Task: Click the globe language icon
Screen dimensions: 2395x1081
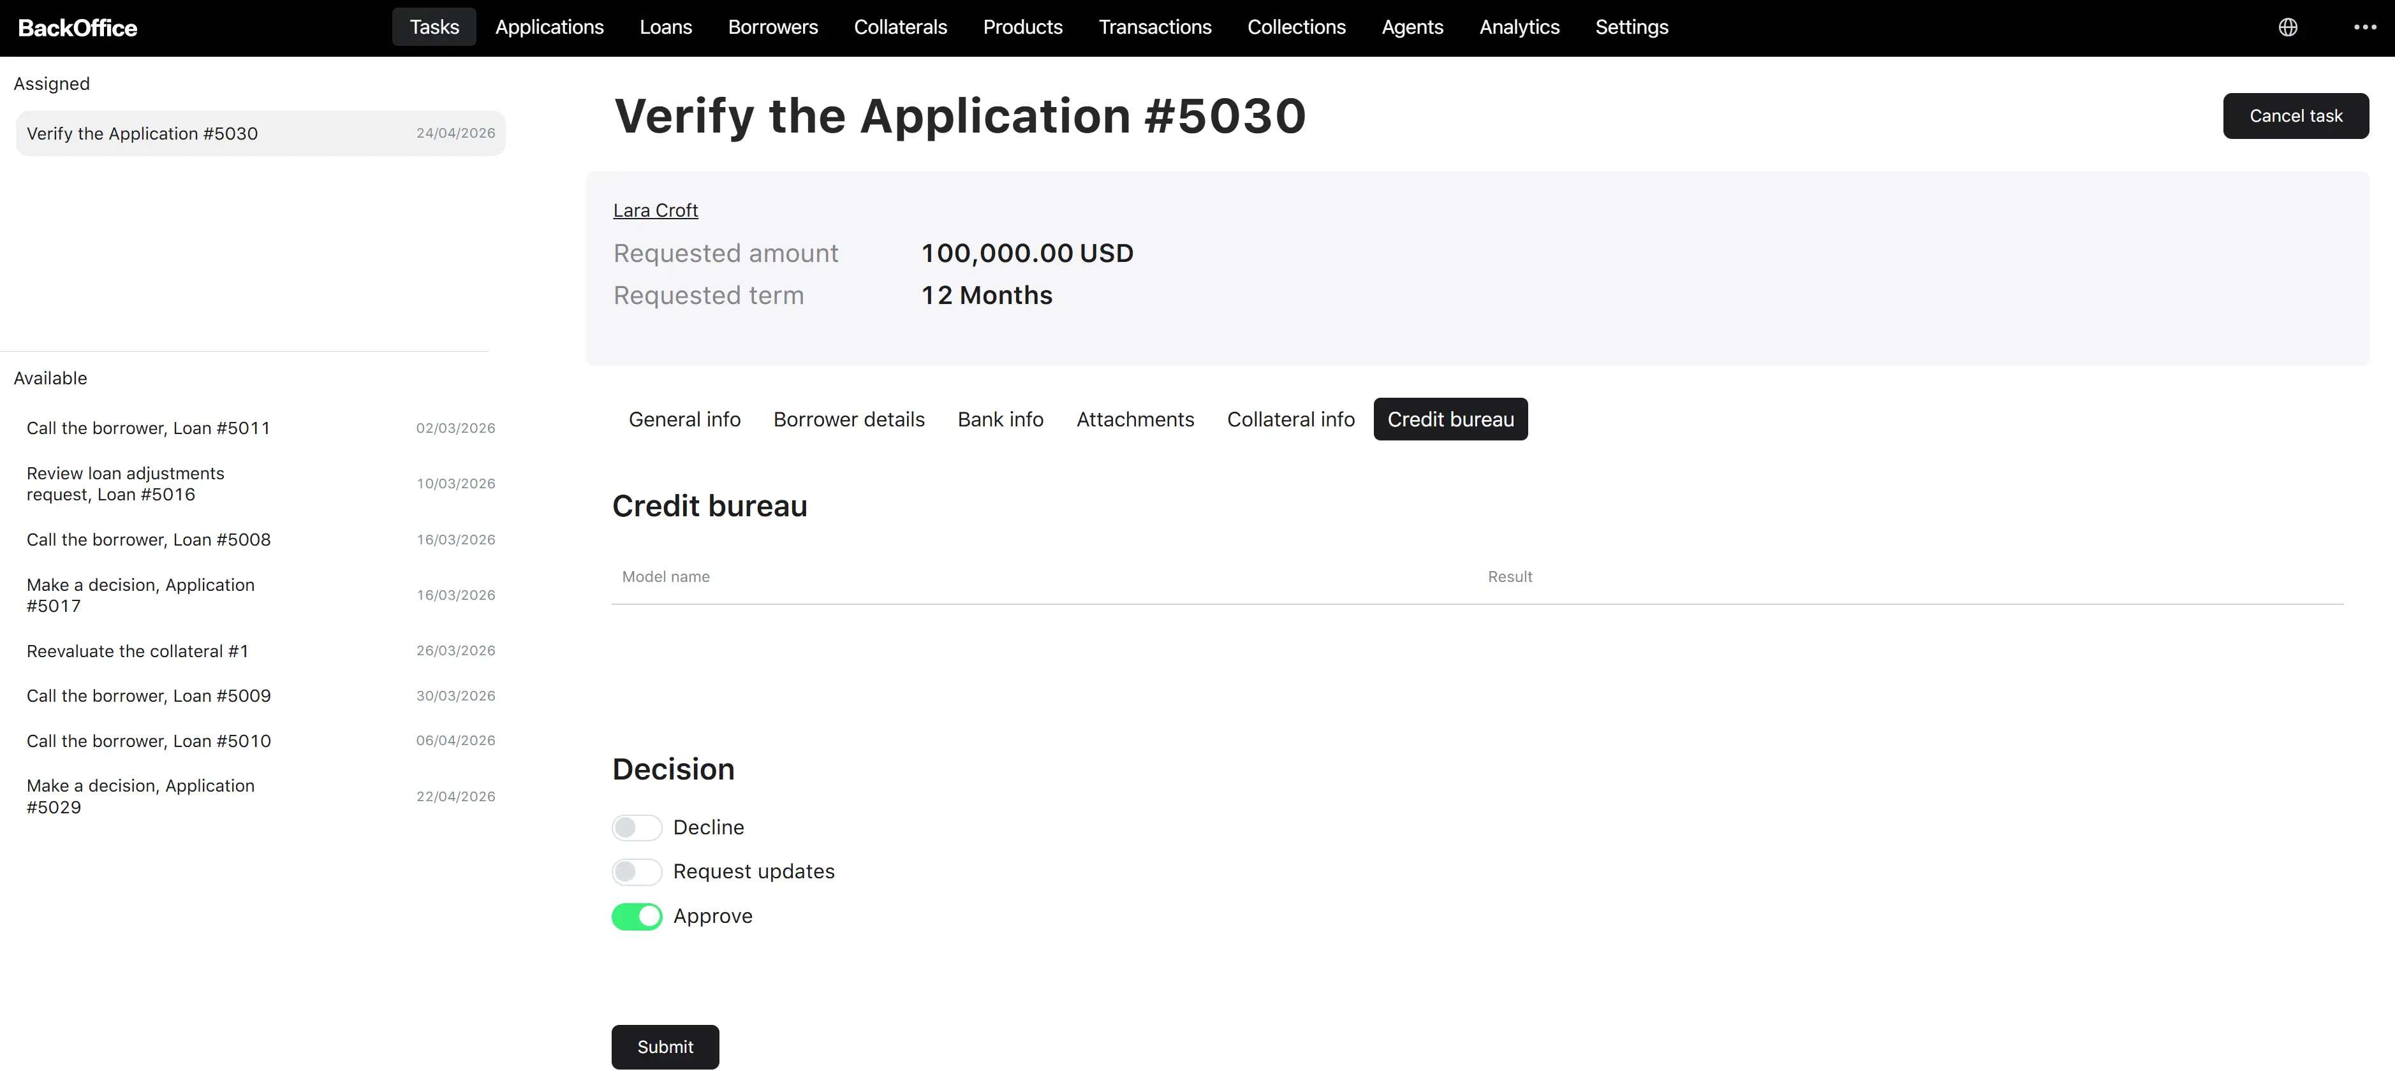Action: click(x=2288, y=27)
